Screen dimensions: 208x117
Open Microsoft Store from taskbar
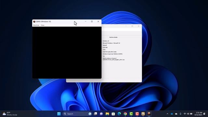coord(113,114)
